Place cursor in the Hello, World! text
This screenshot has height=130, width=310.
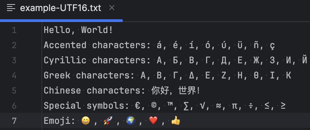click(78, 30)
